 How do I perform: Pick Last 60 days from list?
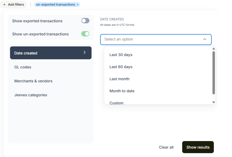[x=121, y=67]
